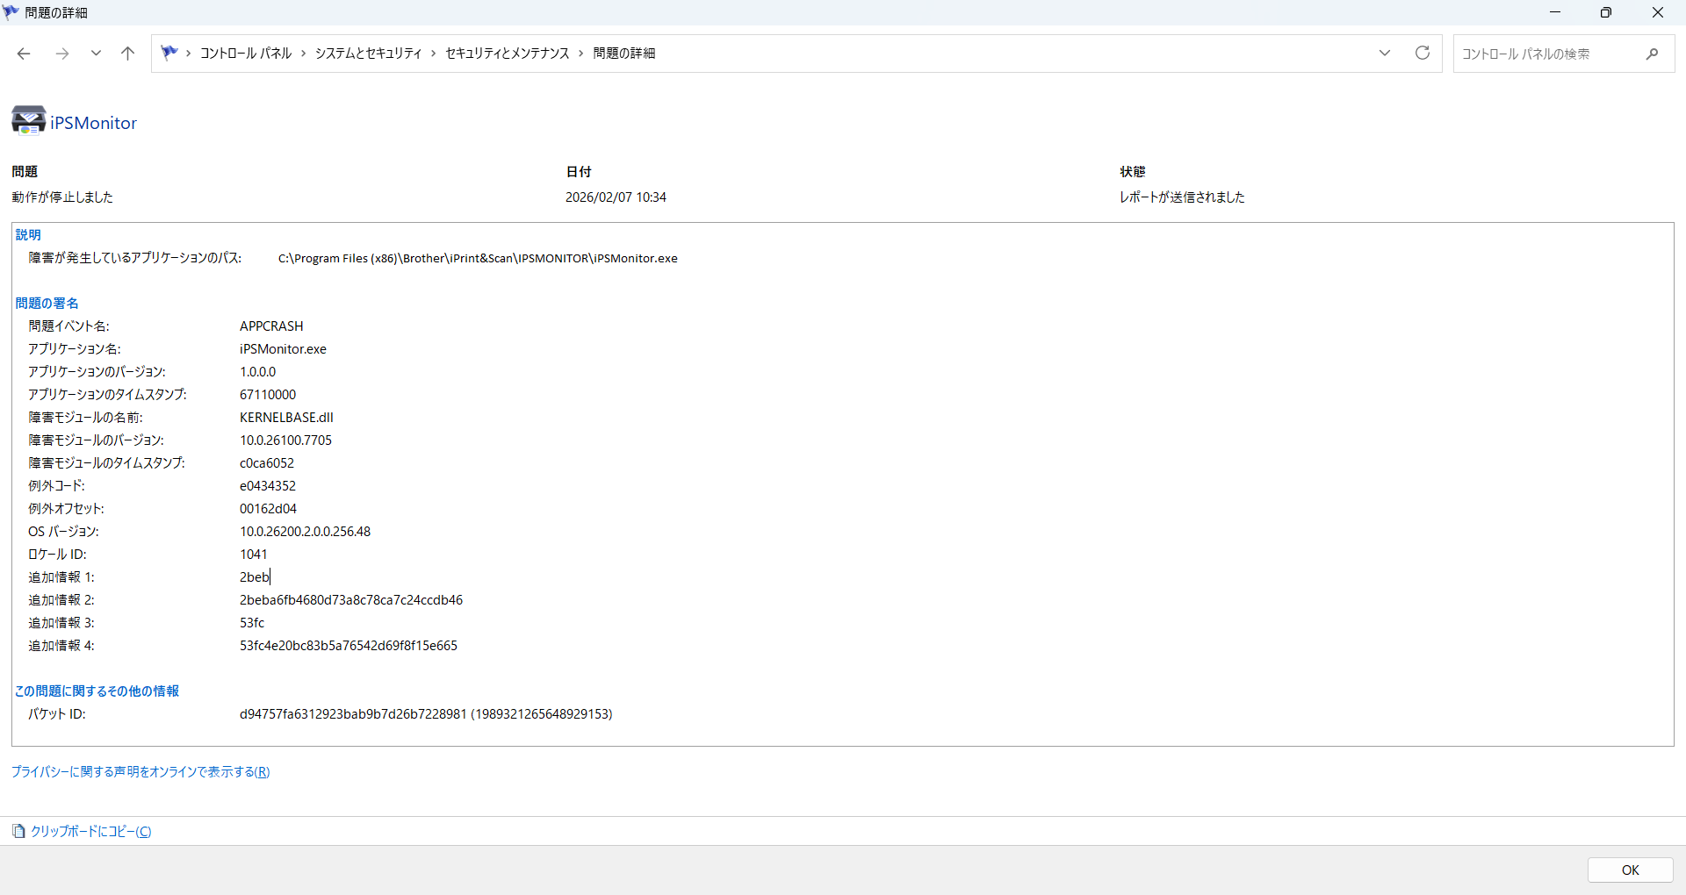Select 問題の詳細 breadcrumb
Screen dimensions: 1686x895
(624, 54)
